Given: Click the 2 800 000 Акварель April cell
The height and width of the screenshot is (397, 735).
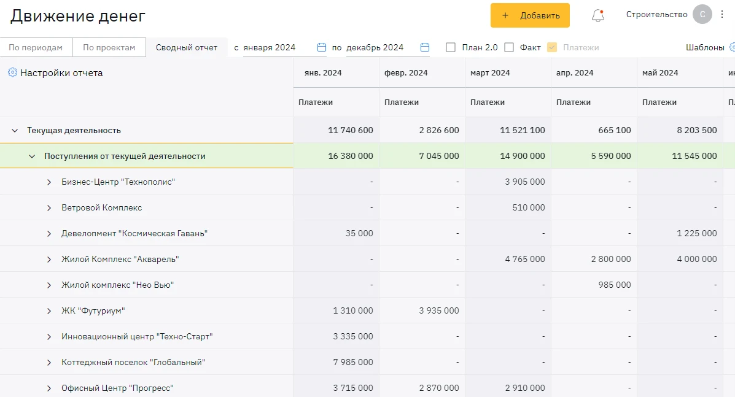Looking at the screenshot, I should [594, 259].
